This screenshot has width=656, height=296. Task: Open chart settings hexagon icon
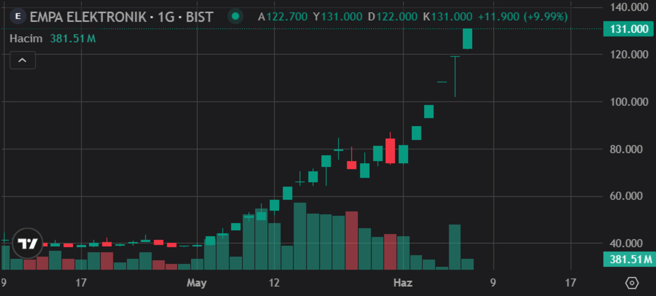tap(632, 283)
